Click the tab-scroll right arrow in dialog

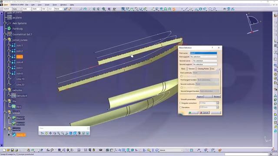click(x=219, y=69)
